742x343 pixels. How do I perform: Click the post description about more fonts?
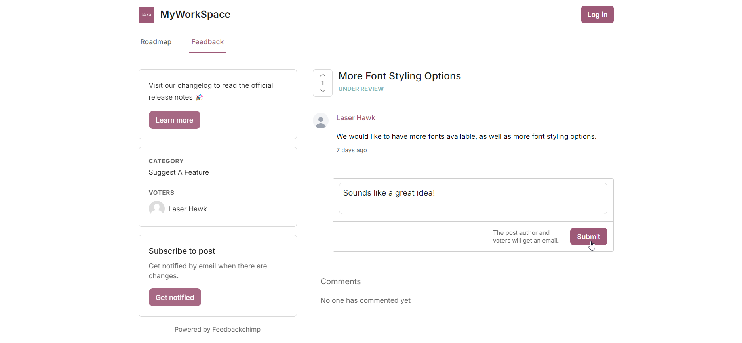[466, 136]
